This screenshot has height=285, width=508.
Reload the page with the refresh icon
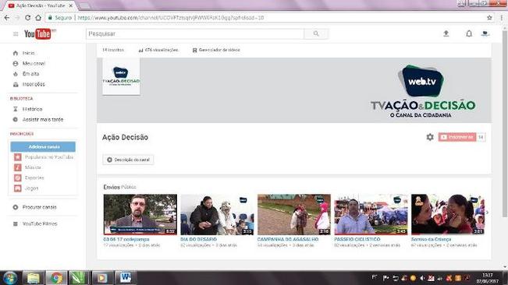click(x=28, y=18)
